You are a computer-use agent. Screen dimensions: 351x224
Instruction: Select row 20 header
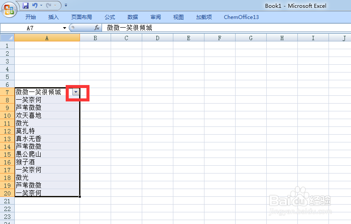(7, 193)
